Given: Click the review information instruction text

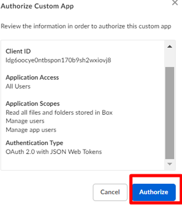Looking at the screenshot, I should 86,26.
